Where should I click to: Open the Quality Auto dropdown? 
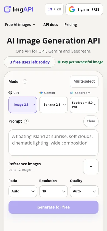coord(84,191)
